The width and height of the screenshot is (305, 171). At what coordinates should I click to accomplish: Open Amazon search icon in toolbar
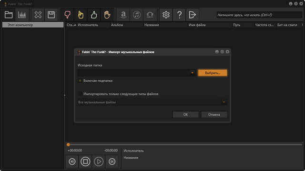[x=123, y=15]
